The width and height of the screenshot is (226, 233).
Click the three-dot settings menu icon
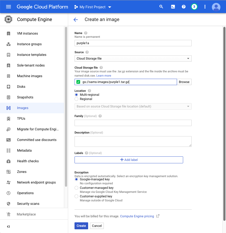(205, 7)
